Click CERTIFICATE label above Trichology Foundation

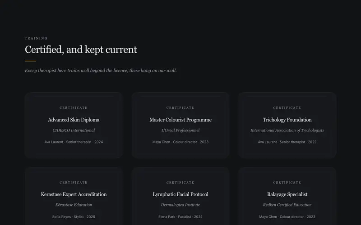coord(287,108)
